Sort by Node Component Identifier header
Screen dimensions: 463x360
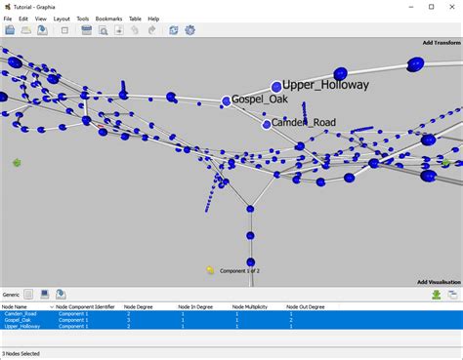click(x=85, y=307)
